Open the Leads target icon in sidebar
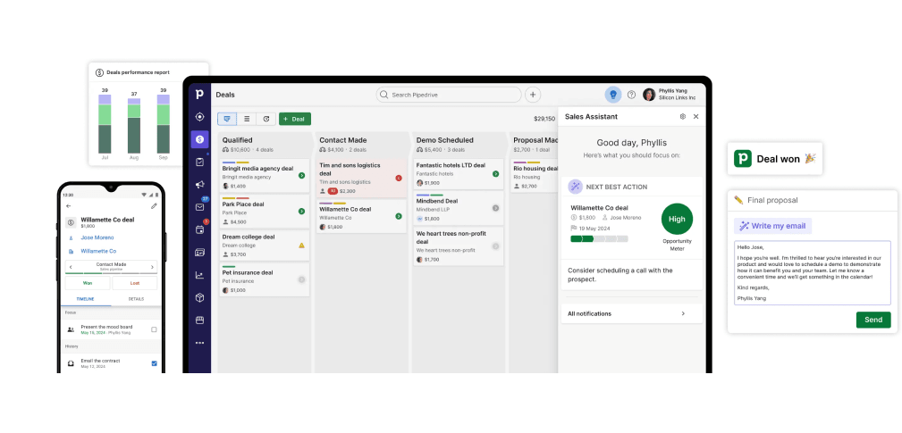The width and height of the screenshot is (902, 433). (x=199, y=117)
